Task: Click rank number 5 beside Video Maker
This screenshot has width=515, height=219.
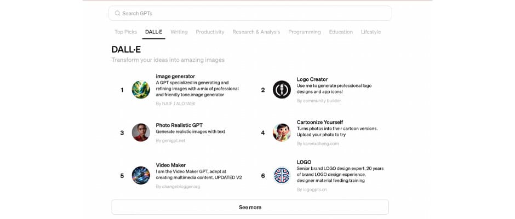Action: (x=122, y=176)
